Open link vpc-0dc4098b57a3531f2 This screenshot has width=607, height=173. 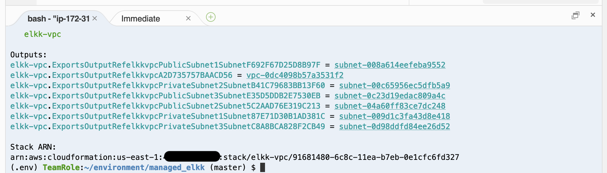coord(295,75)
